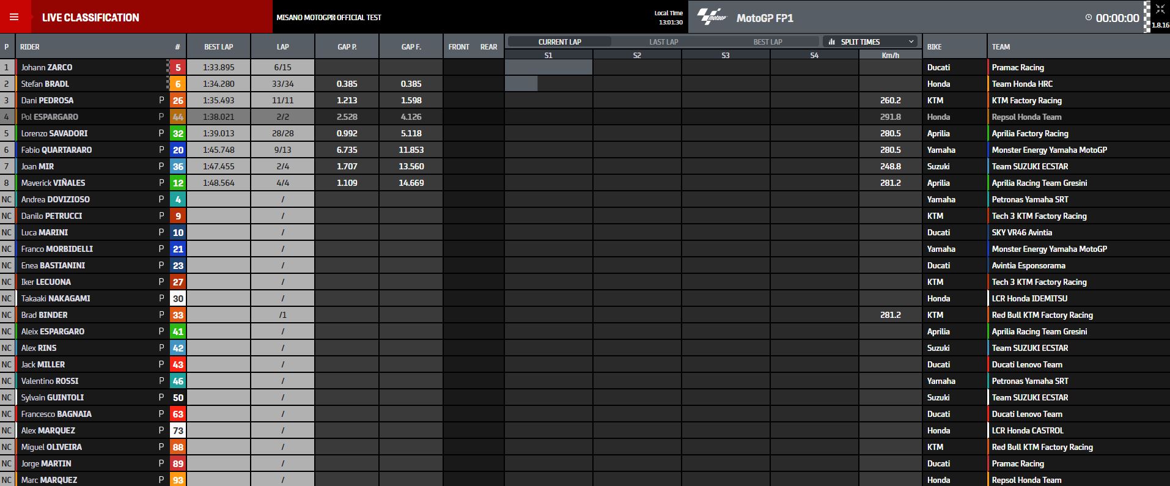Click Zarco's number 5 badge
Viewport: 1170px width, 486px height.
click(178, 67)
